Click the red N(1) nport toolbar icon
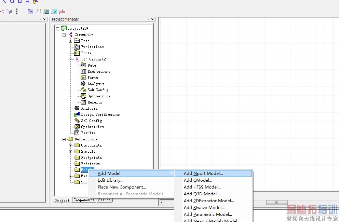This screenshot has width=339, height=222. pyautogui.click(x=62, y=11)
